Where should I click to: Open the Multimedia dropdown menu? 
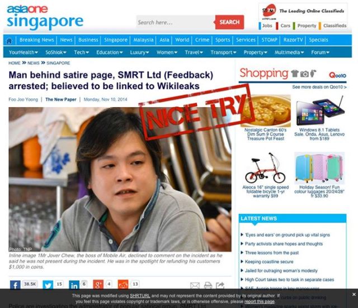pos(289,52)
